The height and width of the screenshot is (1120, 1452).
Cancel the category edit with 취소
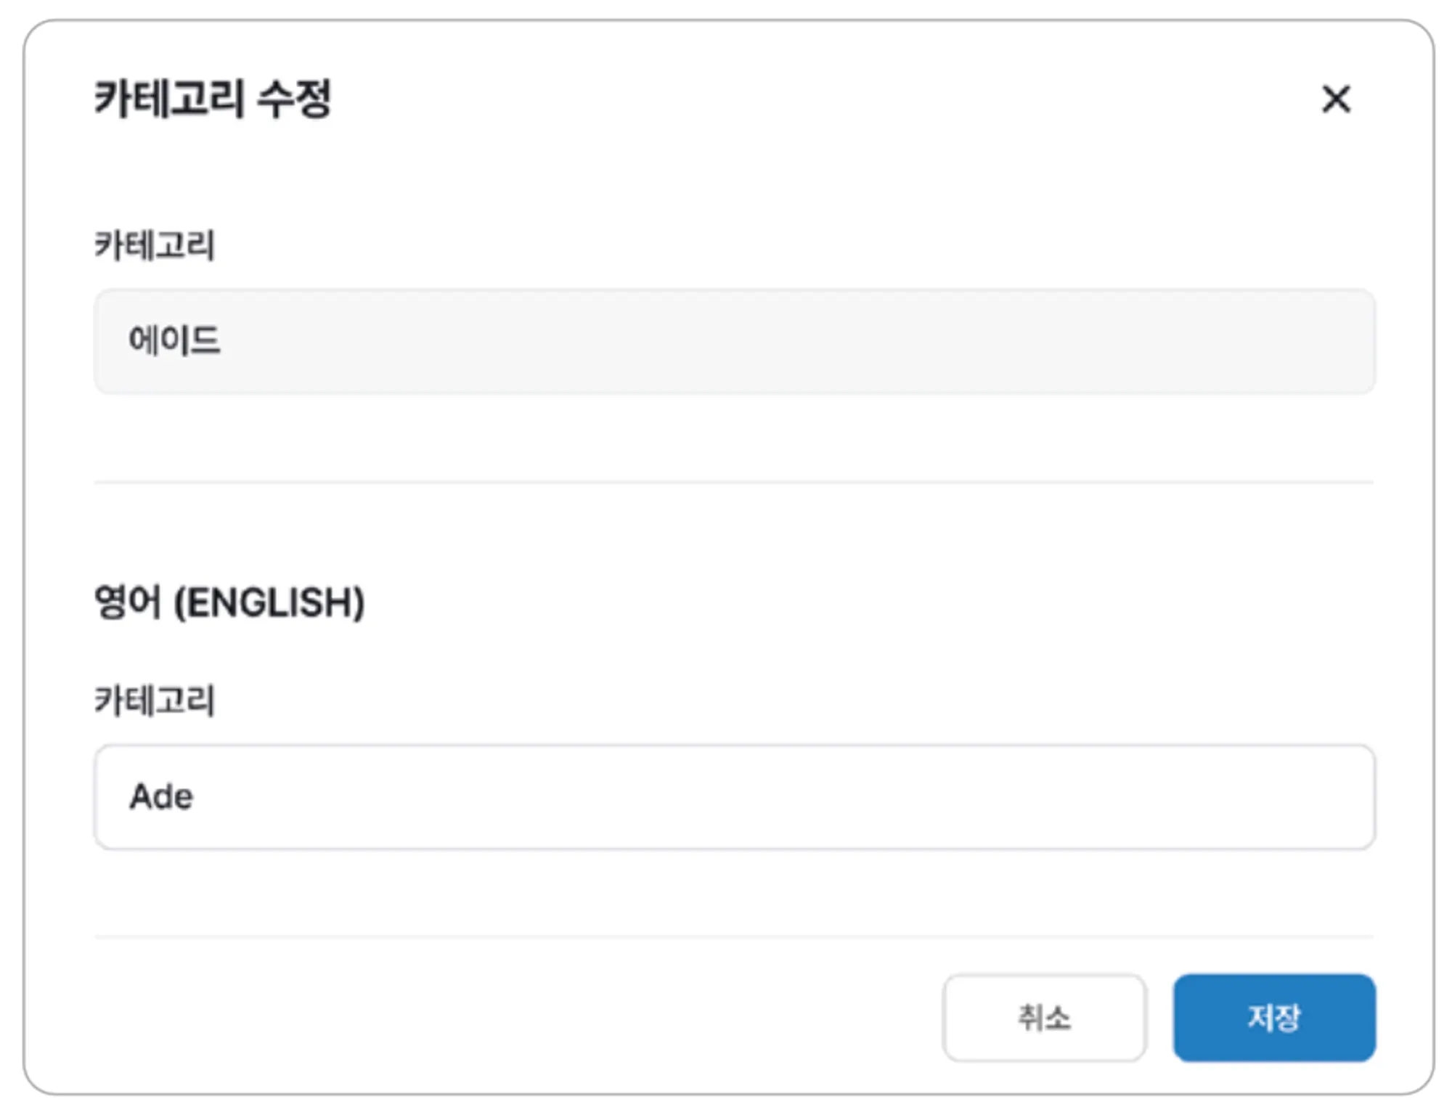1043,1017
